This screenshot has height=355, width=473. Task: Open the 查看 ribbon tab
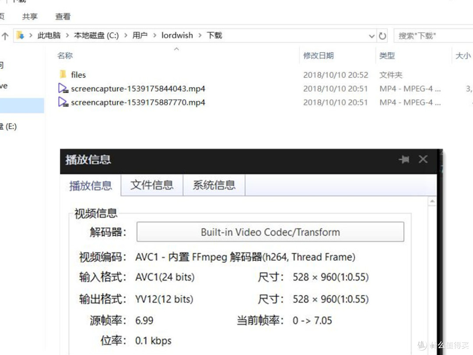[x=63, y=17]
